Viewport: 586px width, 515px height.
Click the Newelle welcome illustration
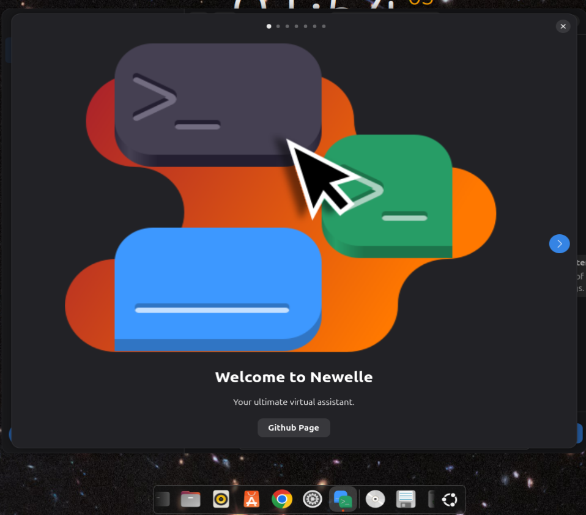(280, 198)
